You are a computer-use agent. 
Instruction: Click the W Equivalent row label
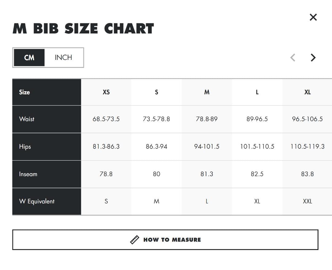[x=37, y=201]
